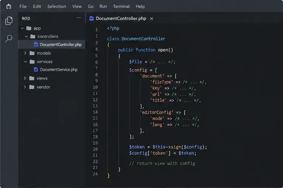Open the Help menu
Viewport: 283px width, 188px height.
pyautogui.click(x=140, y=7)
